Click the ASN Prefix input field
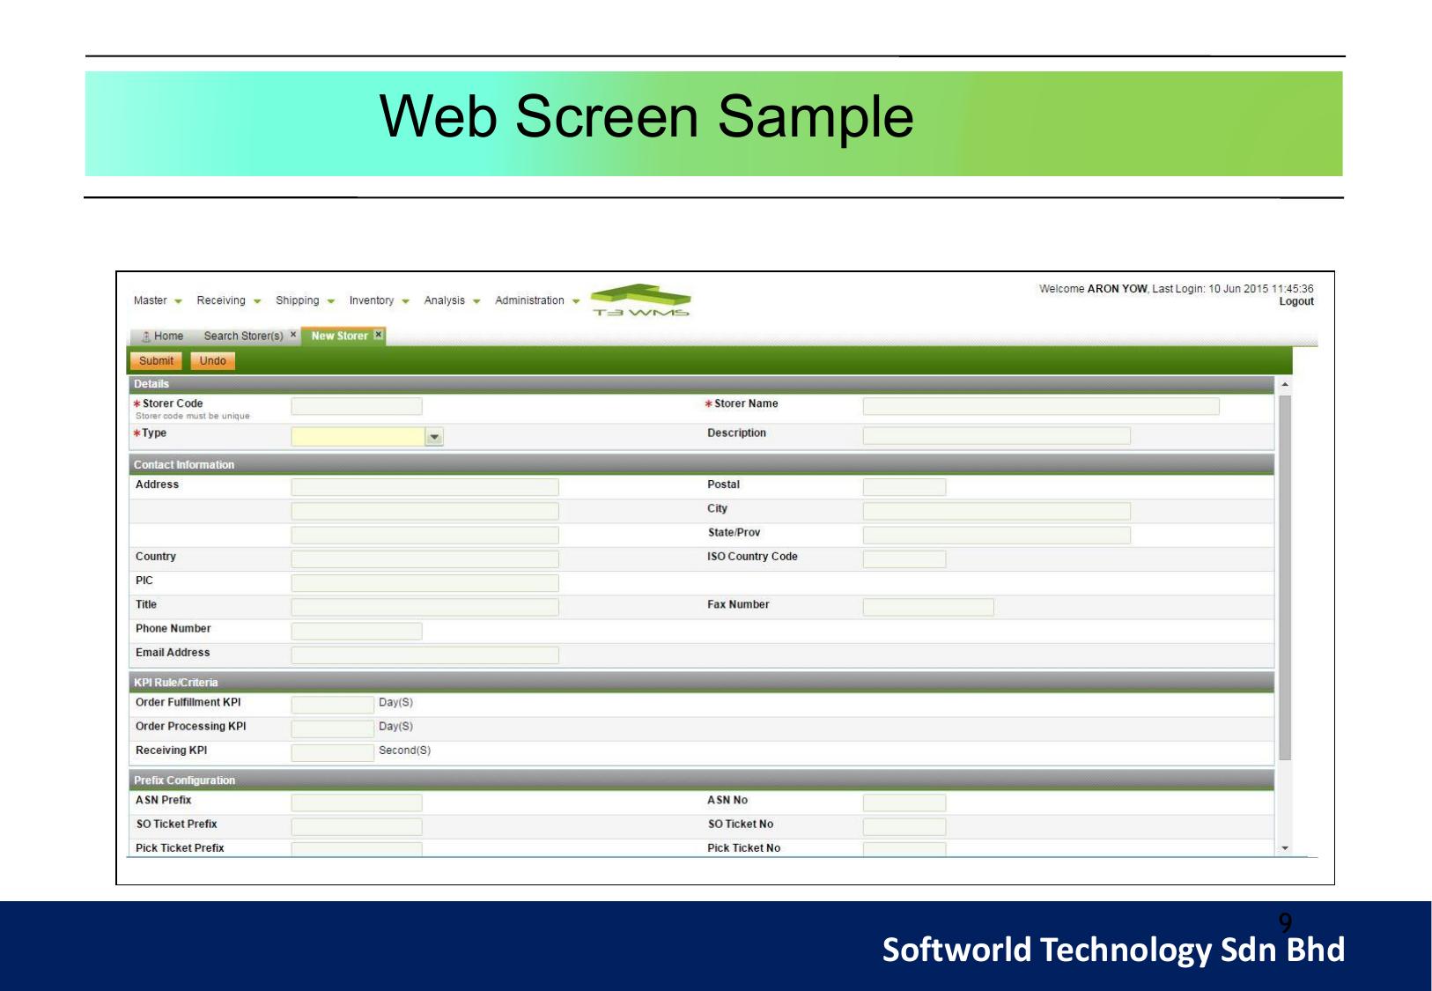The height and width of the screenshot is (991, 1432). pos(357,802)
